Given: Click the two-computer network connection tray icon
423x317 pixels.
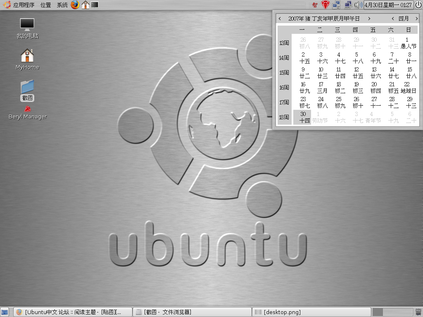Looking at the screenshot, I should (336, 5).
